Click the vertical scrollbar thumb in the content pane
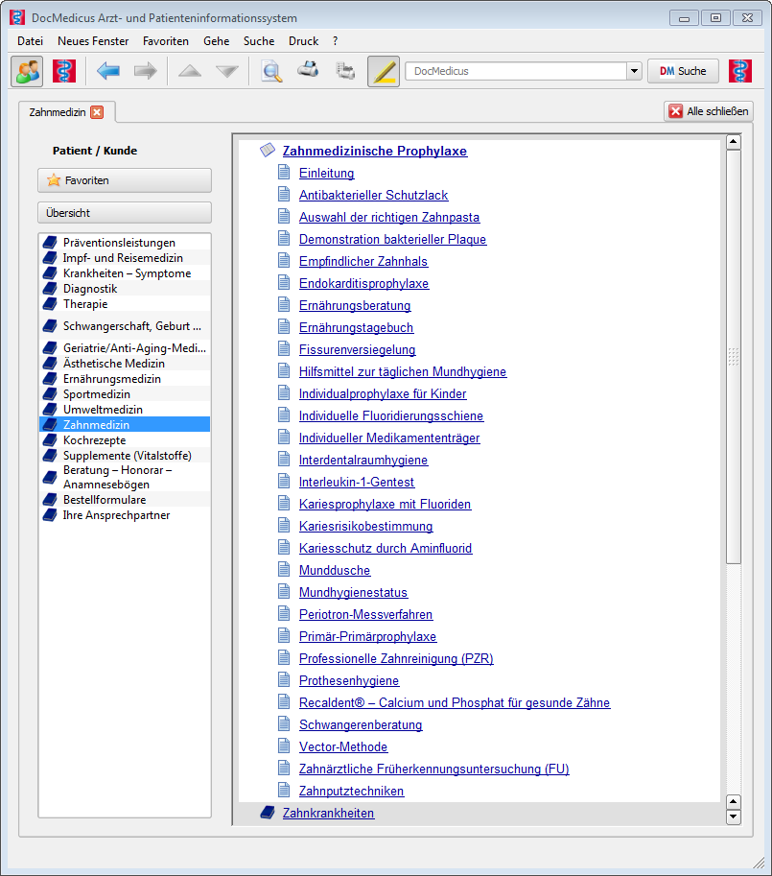 click(734, 356)
